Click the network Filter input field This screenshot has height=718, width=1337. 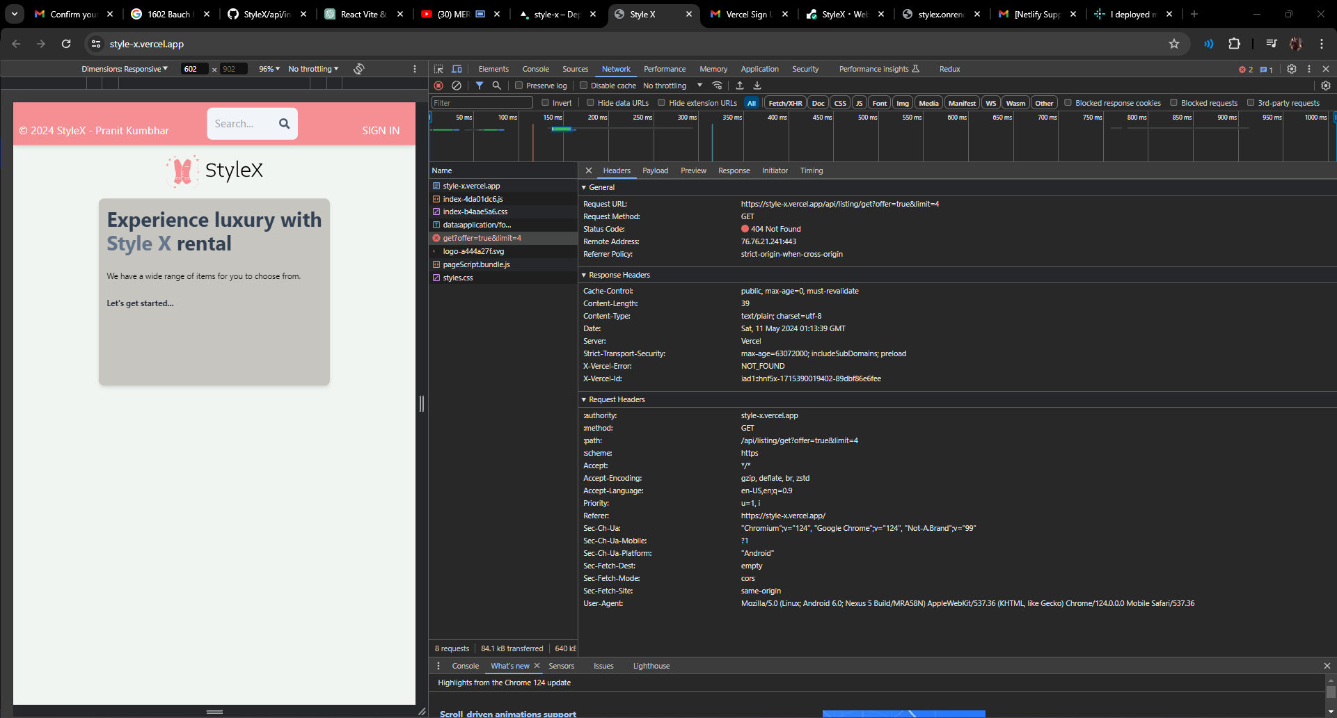[482, 103]
